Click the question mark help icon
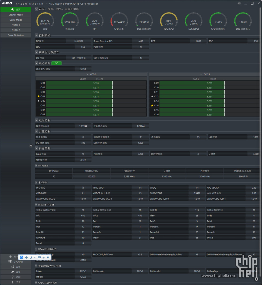Viewport: 262px width, 285px height. pyautogui.click(x=13, y=277)
